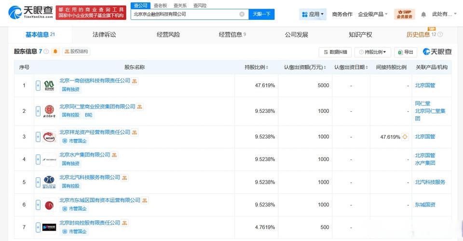The width and height of the screenshot is (463, 241).
Task: Expand row 5 北京北汽科技服务 details
Action: [38, 182]
